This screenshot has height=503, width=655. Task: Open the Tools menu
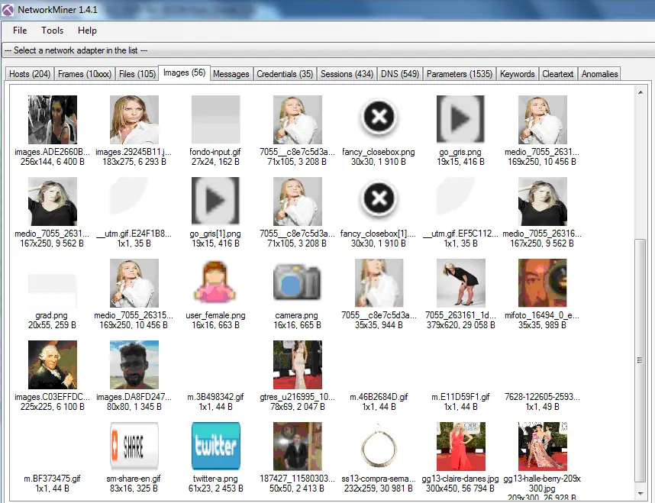(x=52, y=31)
